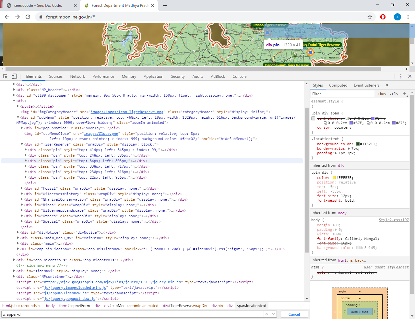This screenshot has height=319, width=415.
Task: Open the Event Listeners tab
Action: (367, 85)
